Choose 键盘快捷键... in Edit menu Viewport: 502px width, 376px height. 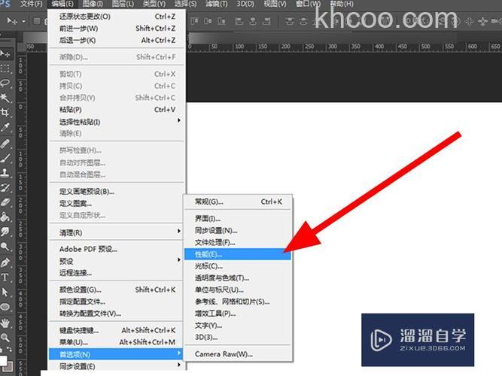tap(117, 330)
